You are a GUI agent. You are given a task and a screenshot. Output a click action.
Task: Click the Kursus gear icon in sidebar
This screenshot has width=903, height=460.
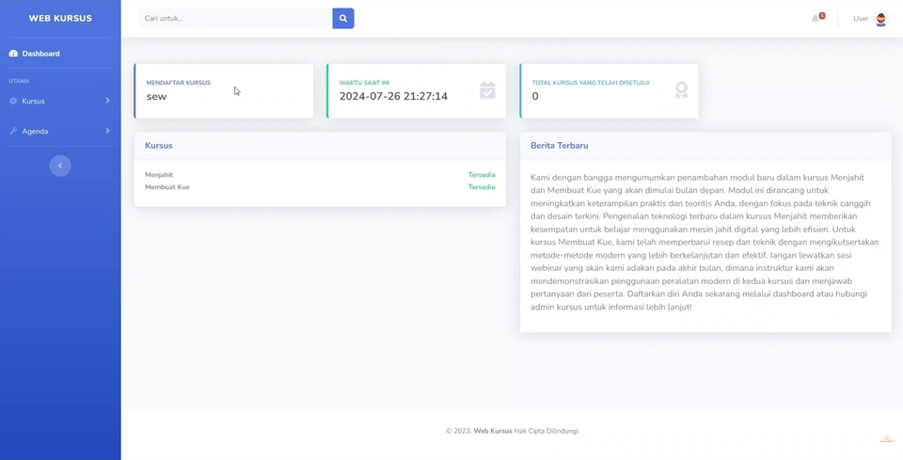tap(13, 101)
